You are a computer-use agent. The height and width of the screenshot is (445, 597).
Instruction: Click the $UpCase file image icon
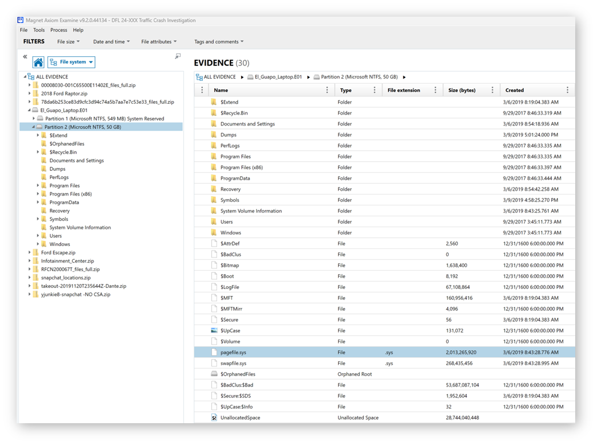pyautogui.click(x=214, y=330)
